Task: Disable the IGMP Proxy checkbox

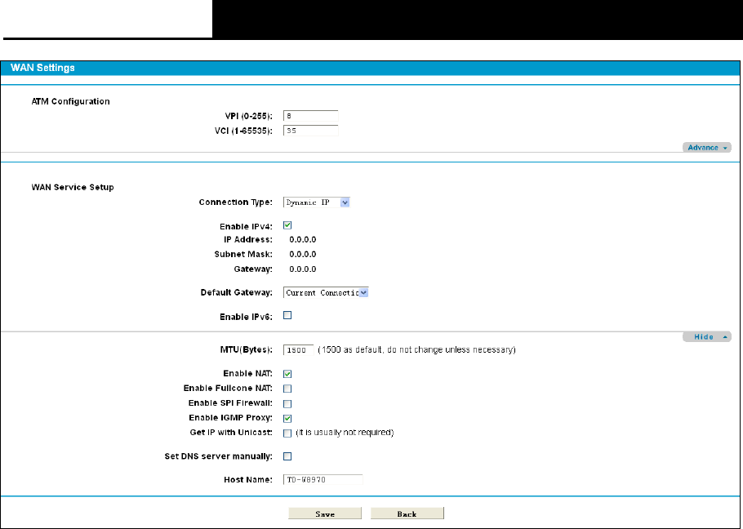Action: pyautogui.click(x=287, y=419)
